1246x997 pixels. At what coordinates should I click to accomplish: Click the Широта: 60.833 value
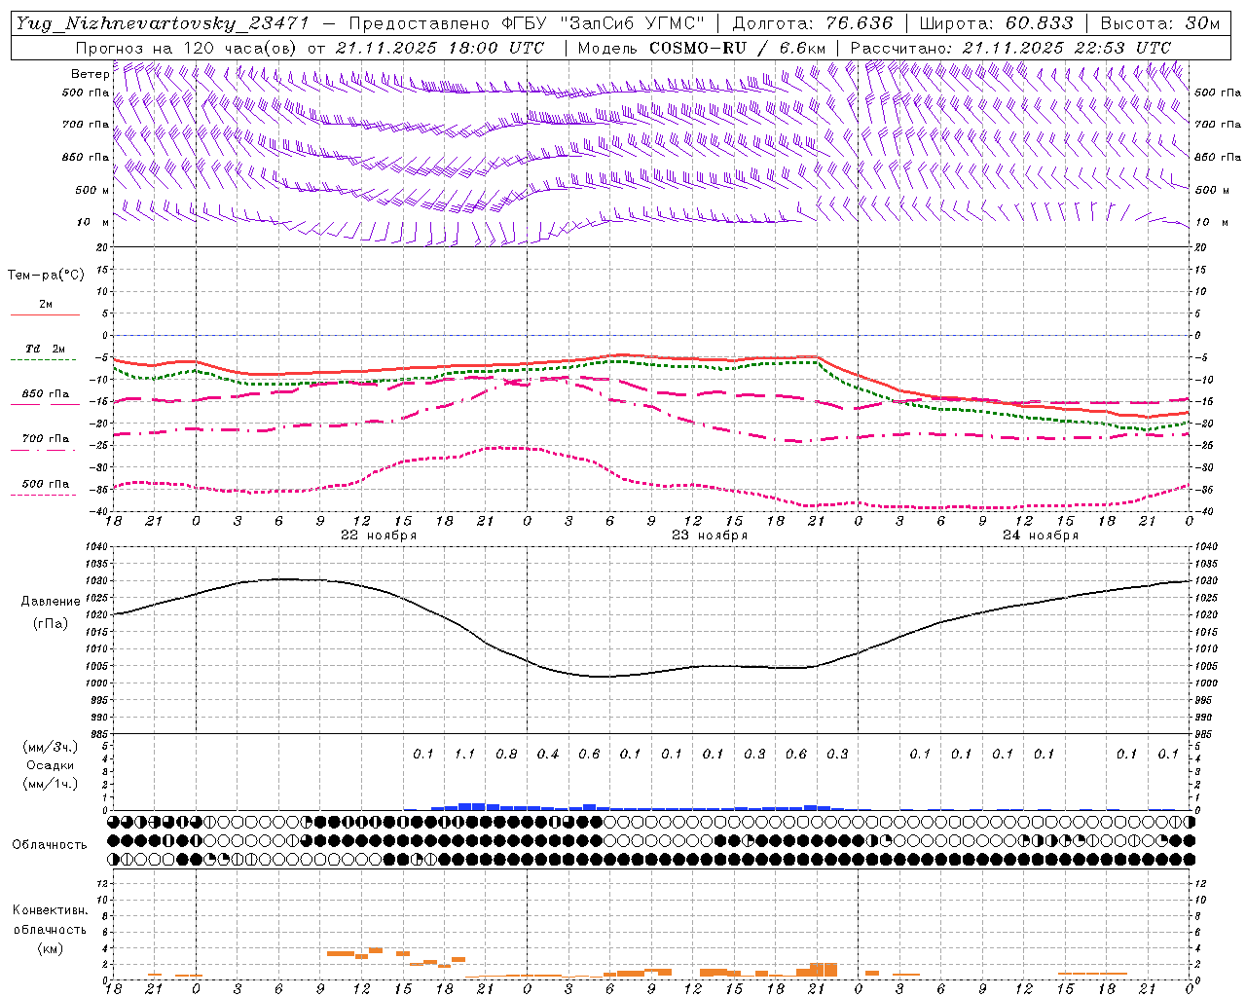(x=996, y=23)
